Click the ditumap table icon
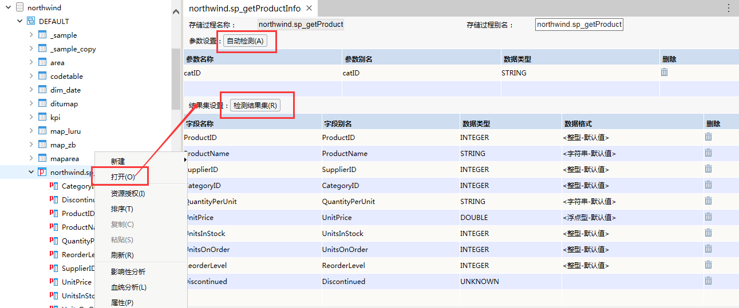The image size is (739, 308). pos(42,103)
